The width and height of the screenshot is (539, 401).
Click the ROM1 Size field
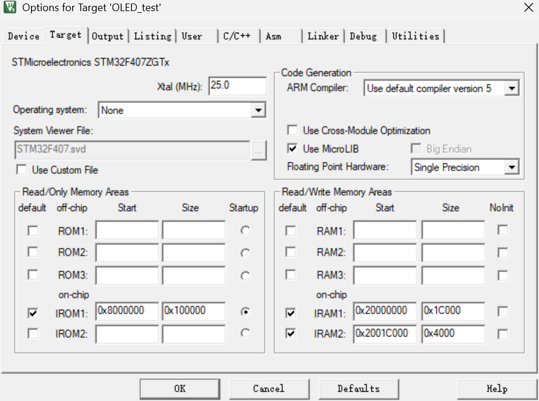pyautogui.click(x=194, y=230)
